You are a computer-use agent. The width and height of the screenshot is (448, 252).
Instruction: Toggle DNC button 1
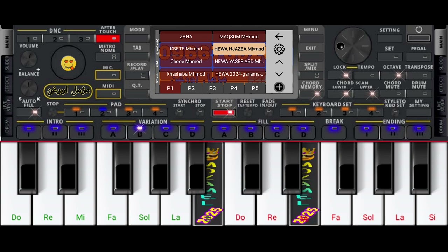30,38
